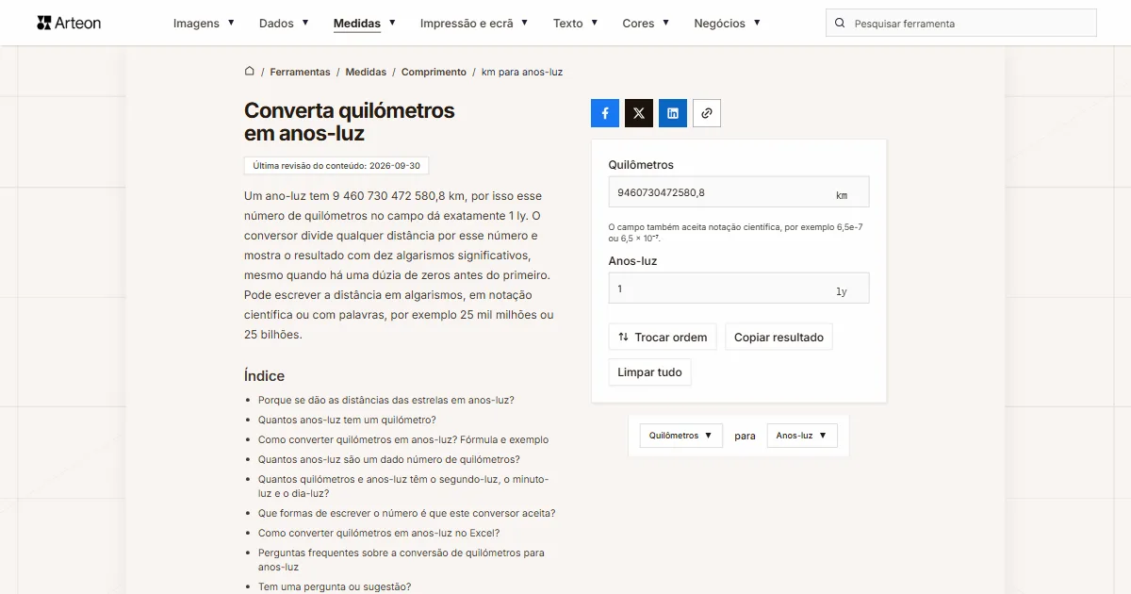The image size is (1131, 594).
Task: Open Ferramentas breadcrumb link
Action: [x=300, y=72]
